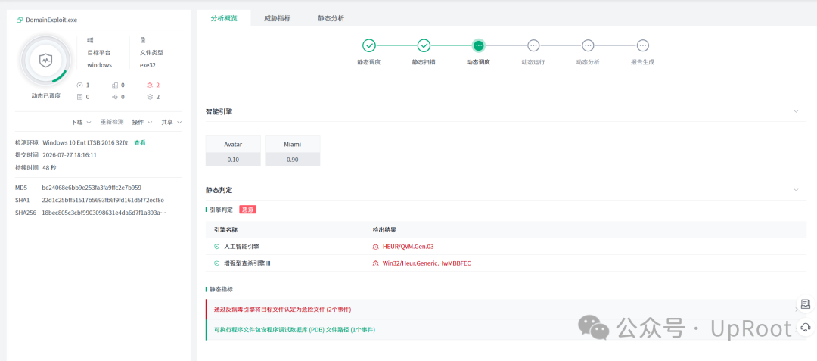Click the submit time 2026-07-27 18:16:11

(70, 154)
